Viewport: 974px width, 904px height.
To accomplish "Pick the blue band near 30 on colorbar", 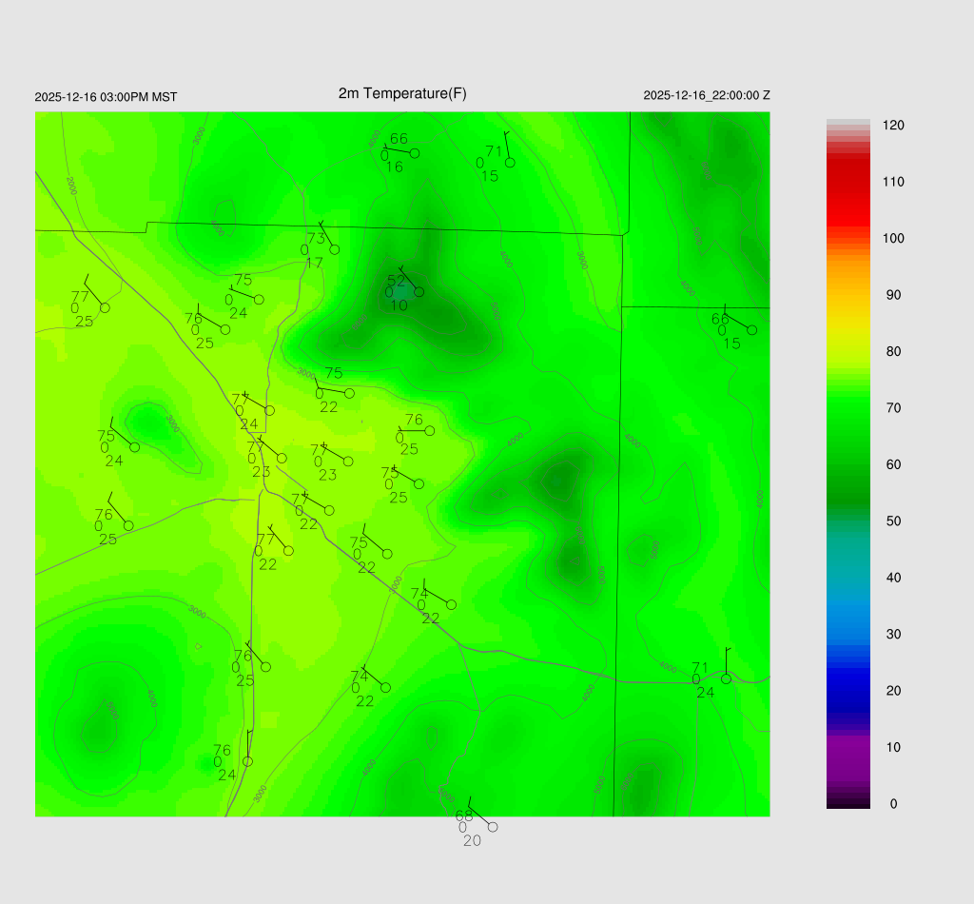I will pyautogui.click(x=848, y=634).
